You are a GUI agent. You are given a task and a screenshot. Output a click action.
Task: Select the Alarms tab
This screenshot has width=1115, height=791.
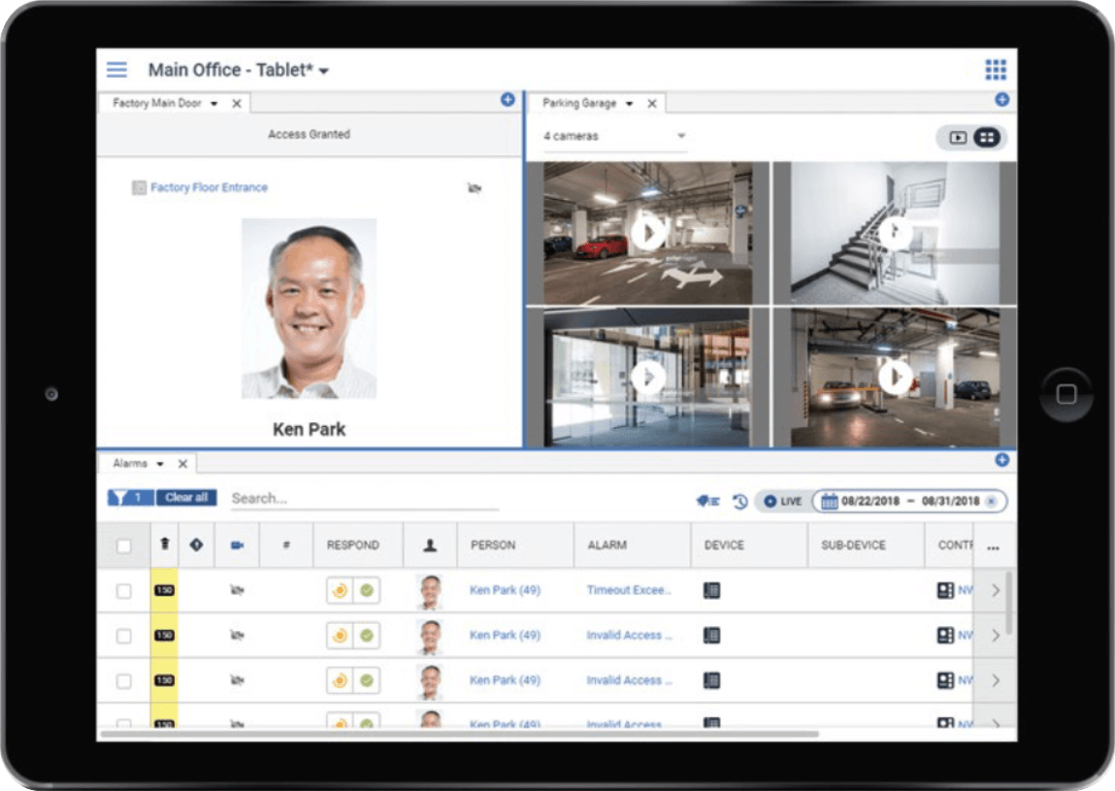(130, 464)
